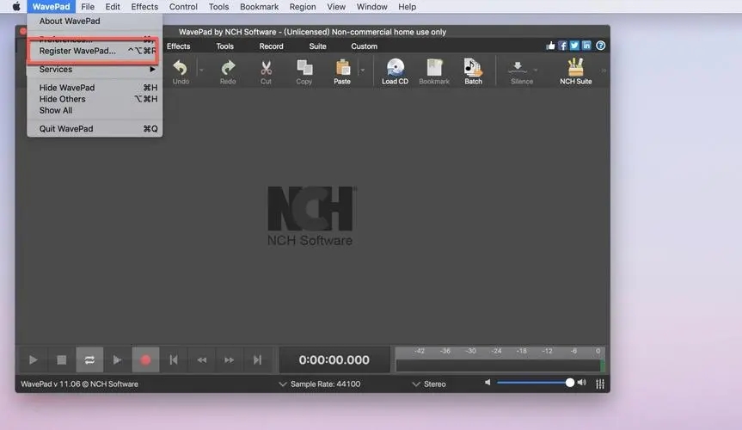742x430 pixels.
Task: Open the help question mark icon
Action: pyautogui.click(x=601, y=46)
